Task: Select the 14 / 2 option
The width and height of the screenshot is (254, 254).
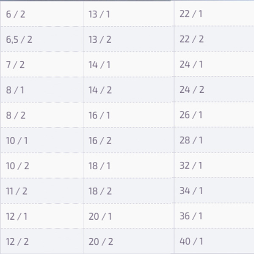Action: [x=100, y=90]
